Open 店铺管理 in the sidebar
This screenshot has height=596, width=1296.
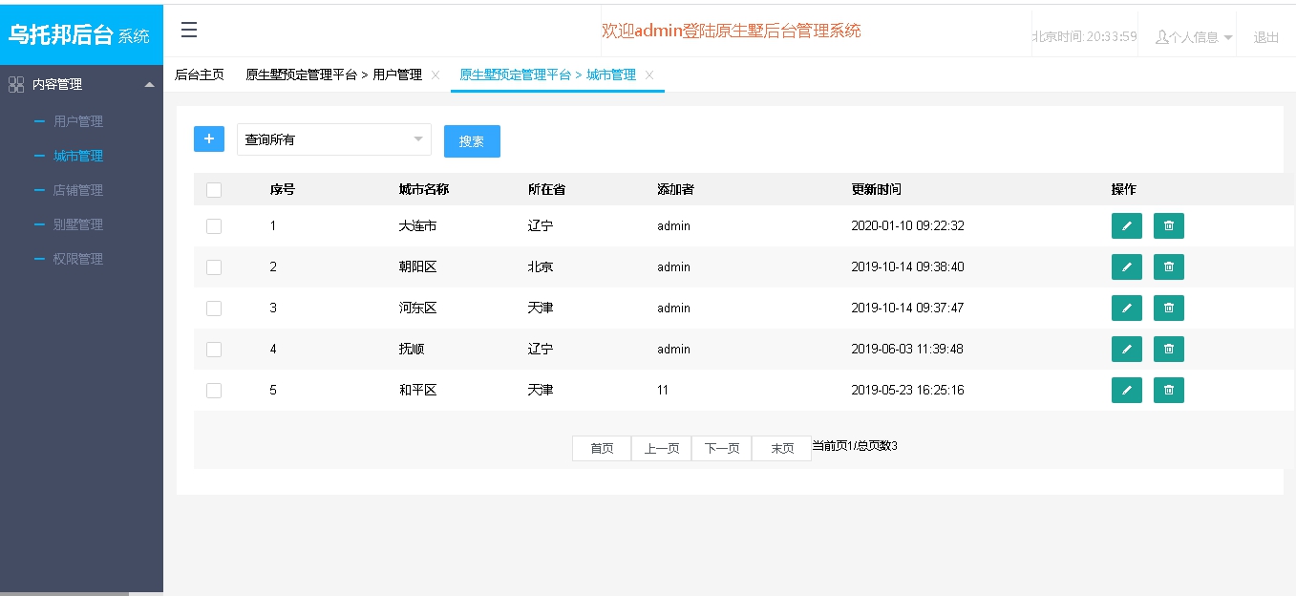tap(78, 190)
